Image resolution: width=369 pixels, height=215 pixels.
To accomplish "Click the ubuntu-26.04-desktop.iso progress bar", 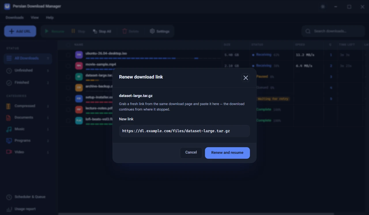I will (x=153, y=58).
